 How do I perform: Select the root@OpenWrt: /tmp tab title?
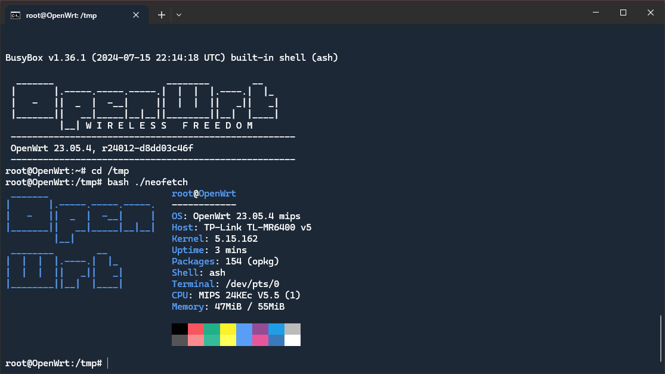(61, 15)
